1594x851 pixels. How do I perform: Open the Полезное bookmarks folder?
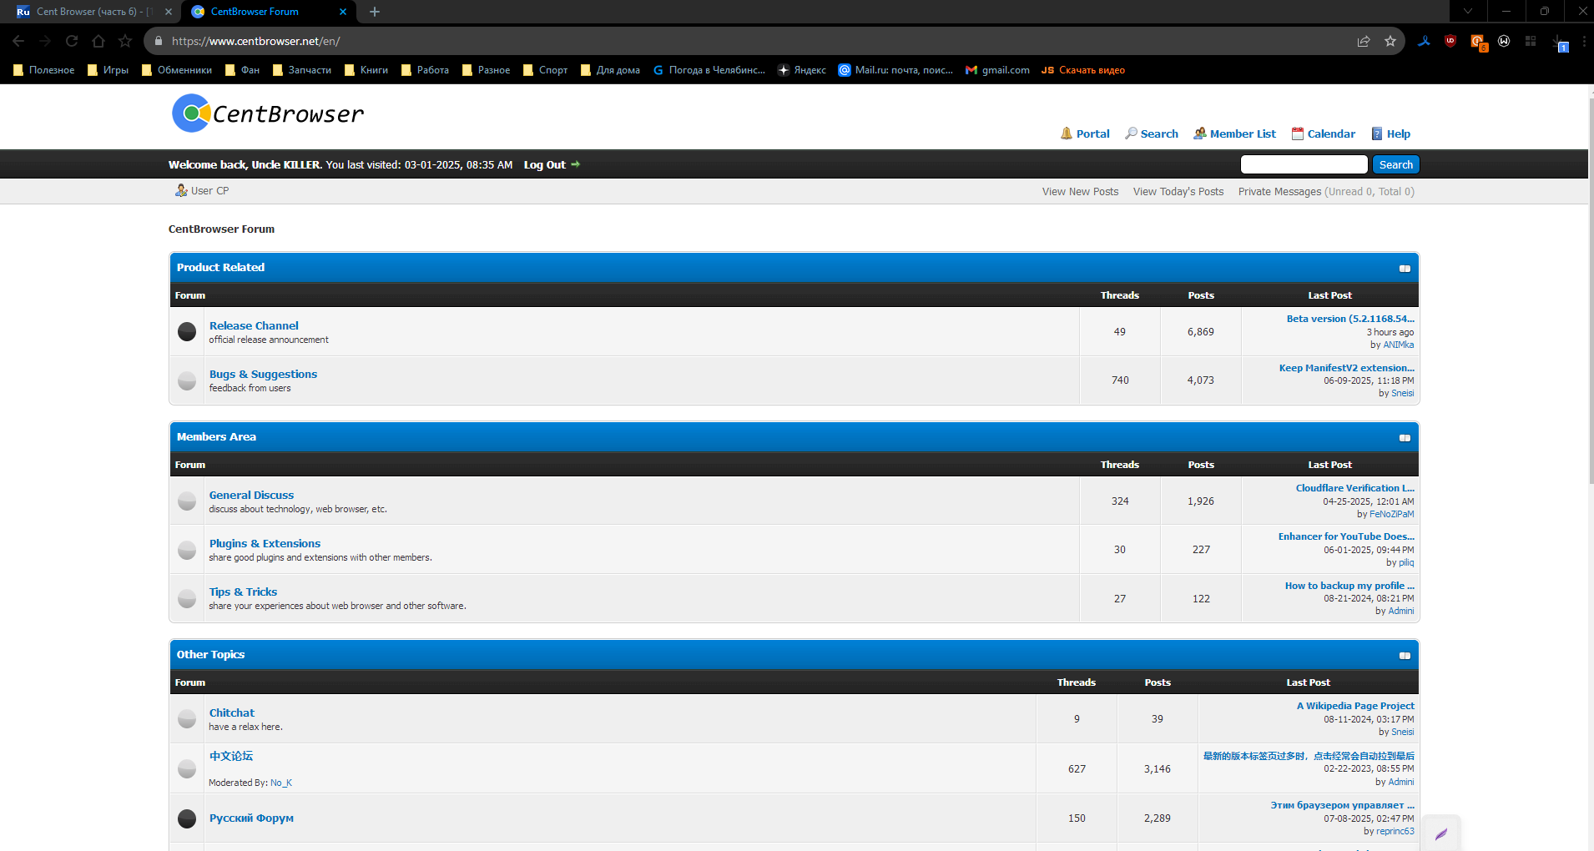44,70
